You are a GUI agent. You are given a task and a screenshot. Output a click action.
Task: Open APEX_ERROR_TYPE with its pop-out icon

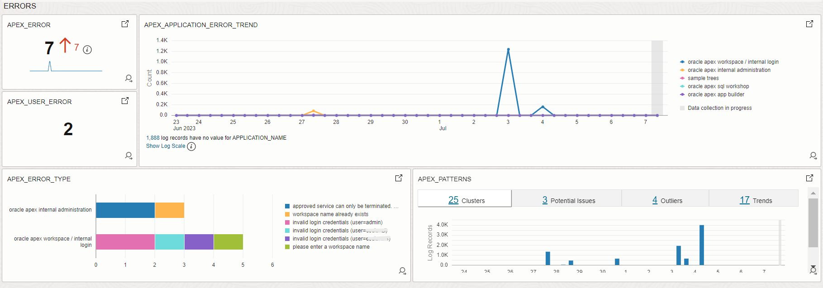[399, 178]
